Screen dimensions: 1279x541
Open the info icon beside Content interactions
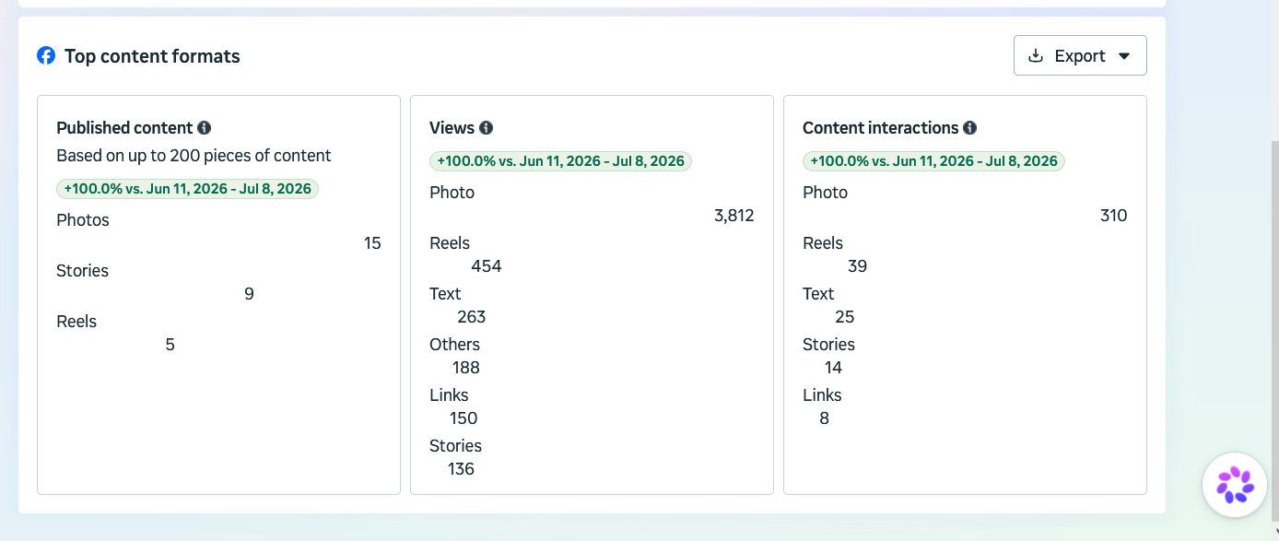(x=970, y=128)
